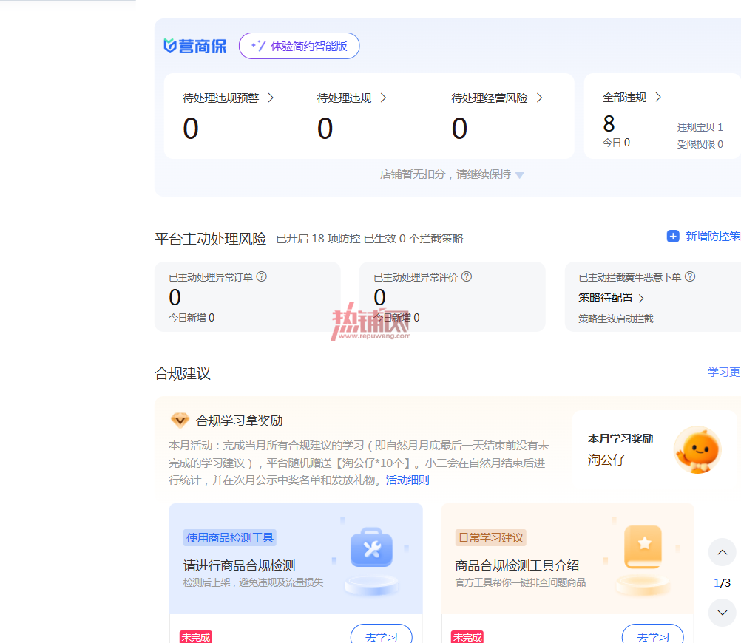Viewport: 741px width, 643px height.
Task: Click the blue plus icon for 新增防控策略
Action: 673,237
